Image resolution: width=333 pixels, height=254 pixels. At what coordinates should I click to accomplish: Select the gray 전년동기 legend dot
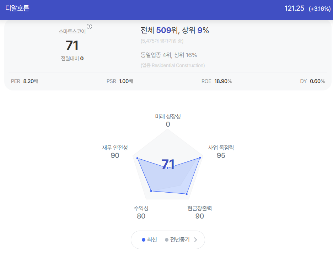pos(167,239)
